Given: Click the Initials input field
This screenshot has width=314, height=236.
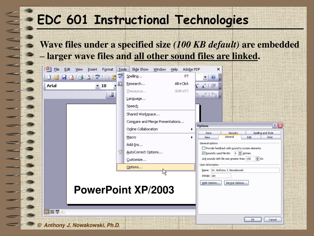Looking at the screenshot, I should [x=221, y=175].
